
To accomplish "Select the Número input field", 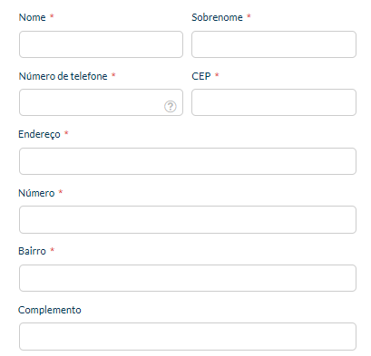I will (x=188, y=219).
